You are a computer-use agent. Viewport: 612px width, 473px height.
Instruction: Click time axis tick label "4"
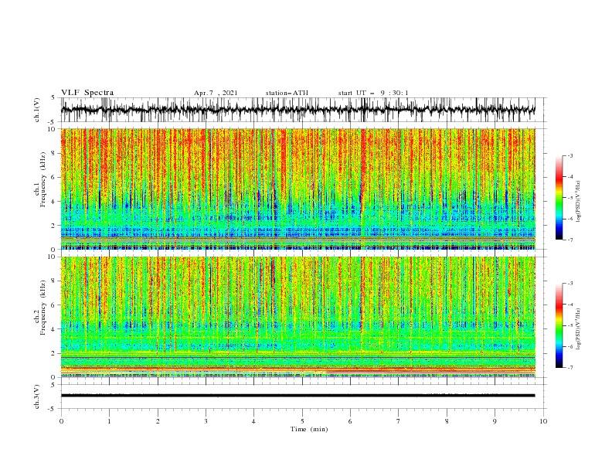[x=254, y=421]
